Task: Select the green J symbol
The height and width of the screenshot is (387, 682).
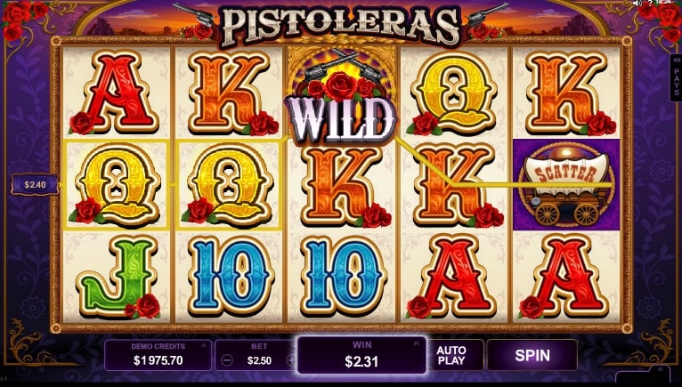Action: [118, 278]
